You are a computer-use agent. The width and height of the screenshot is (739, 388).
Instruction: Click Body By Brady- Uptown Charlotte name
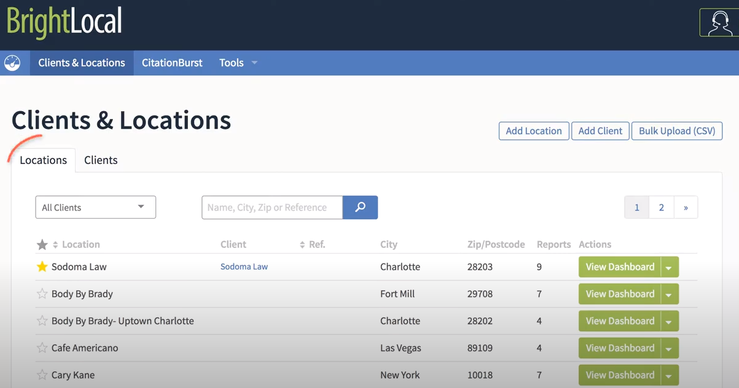[x=123, y=320]
